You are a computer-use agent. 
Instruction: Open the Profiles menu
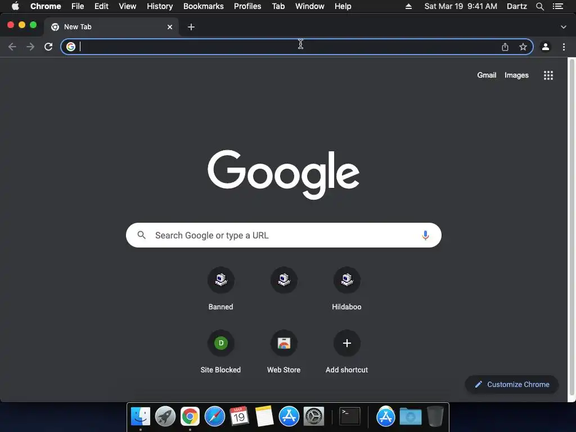click(247, 6)
